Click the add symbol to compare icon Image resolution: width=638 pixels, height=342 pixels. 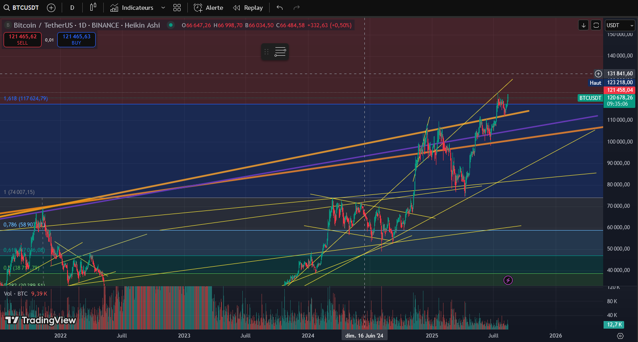[x=51, y=8]
